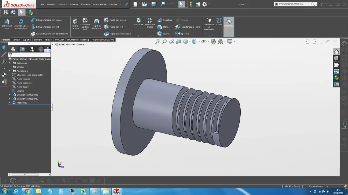Viewport: 348px width, 195px height.
Task: Switch to the Valutare tab
Action: 48,40
